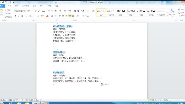Open the paragraph shading paint bucket
The width and height of the screenshot is (185, 104).
tap(83, 16)
